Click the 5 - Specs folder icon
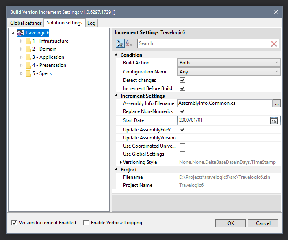Viewport: 288px width, 240px height. (x=28, y=73)
